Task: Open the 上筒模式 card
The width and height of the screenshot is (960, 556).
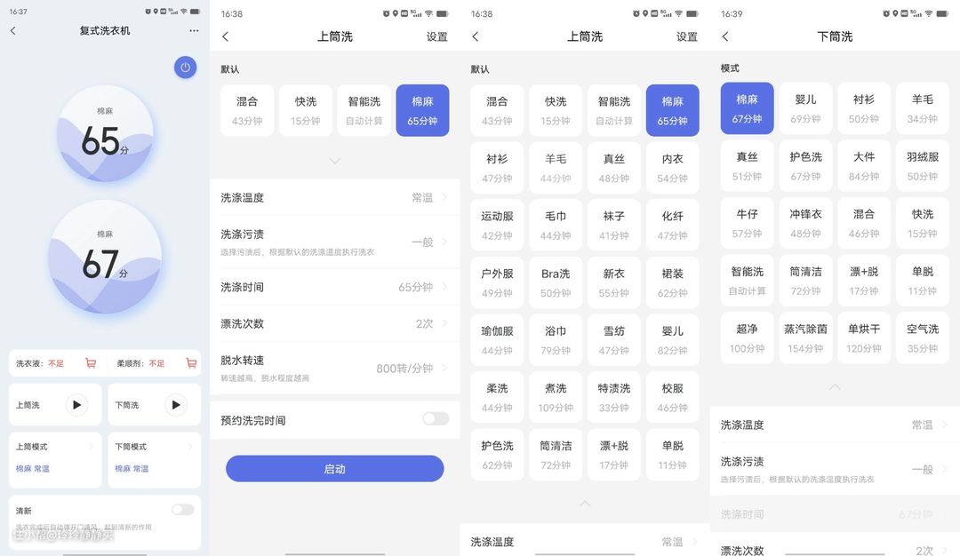Action: 55,458
